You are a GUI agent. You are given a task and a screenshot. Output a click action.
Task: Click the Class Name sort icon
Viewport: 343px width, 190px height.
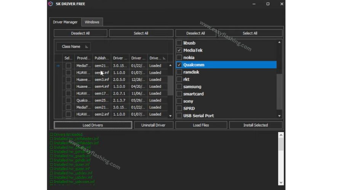pyautogui.click(x=87, y=47)
